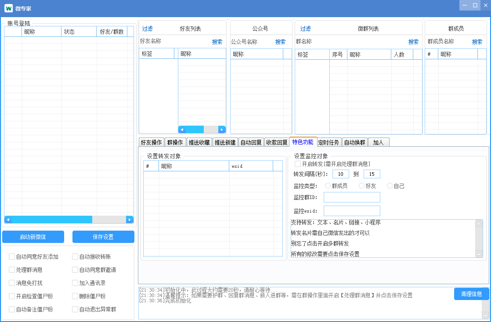Viewport: 491px width, 322px height.
Task: Open the 好友操作 tab
Action: coord(151,142)
